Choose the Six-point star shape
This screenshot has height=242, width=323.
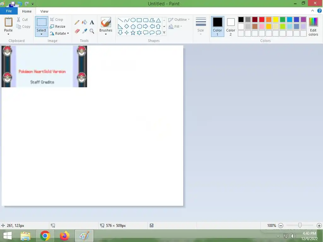click(x=139, y=32)
